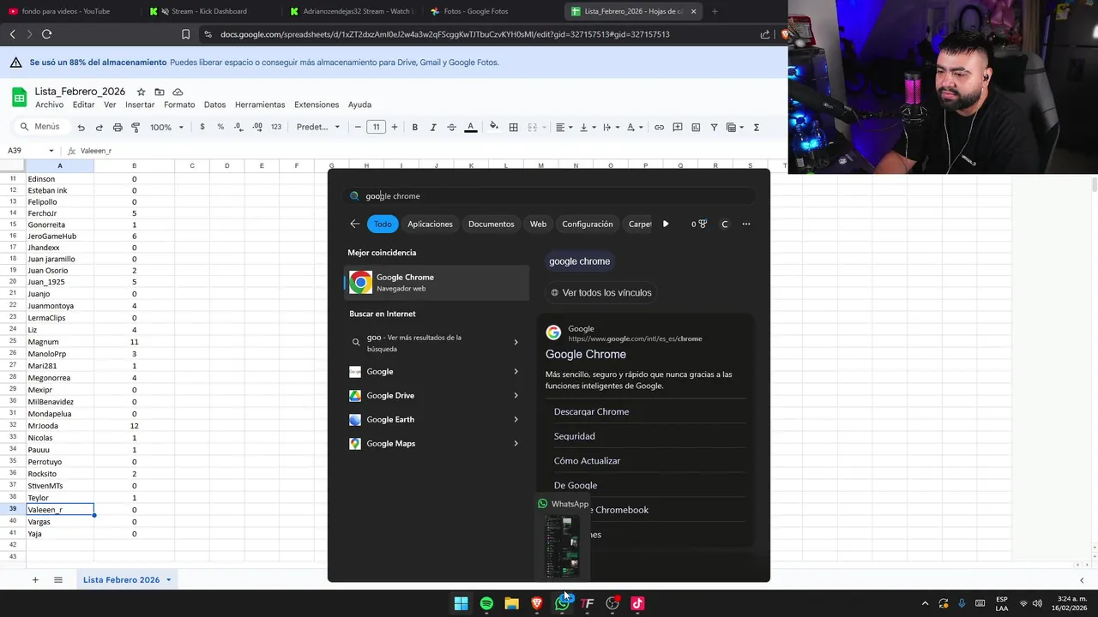
Task: Open the Insertar menu
Action: pyautogui.click(x=140, y=105)
